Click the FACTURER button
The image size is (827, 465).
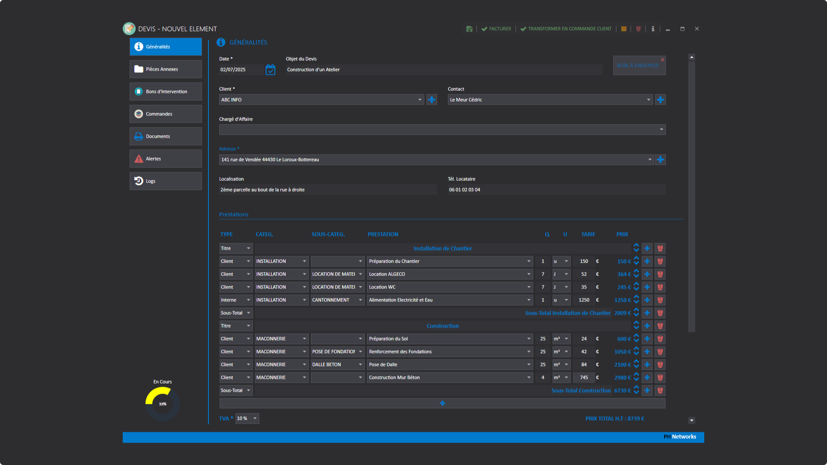click(496, 29)
